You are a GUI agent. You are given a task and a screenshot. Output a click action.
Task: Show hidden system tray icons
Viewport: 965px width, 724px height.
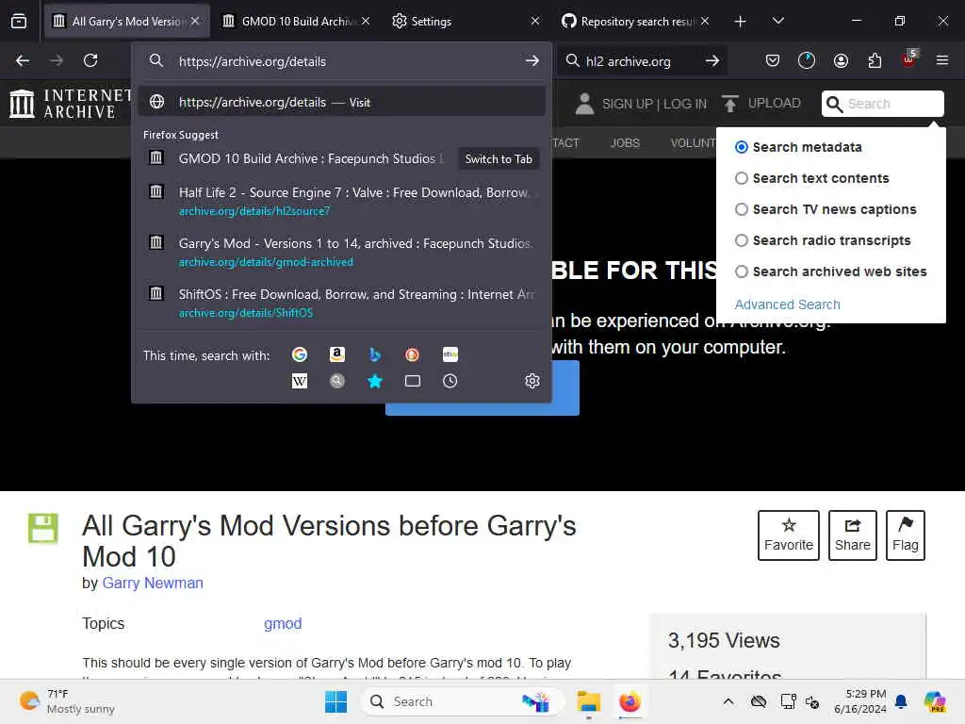pyautogui.click(x=728, y=701)
